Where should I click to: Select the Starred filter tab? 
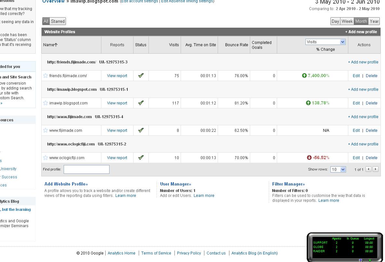pyautogui.click(x=58, y=21)
